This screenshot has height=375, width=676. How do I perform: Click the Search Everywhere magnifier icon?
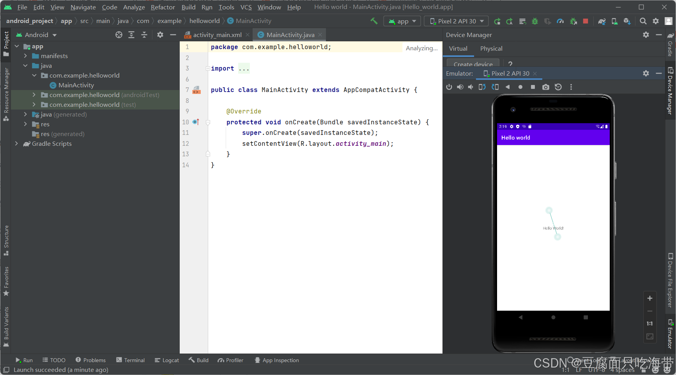pos(643,21)
